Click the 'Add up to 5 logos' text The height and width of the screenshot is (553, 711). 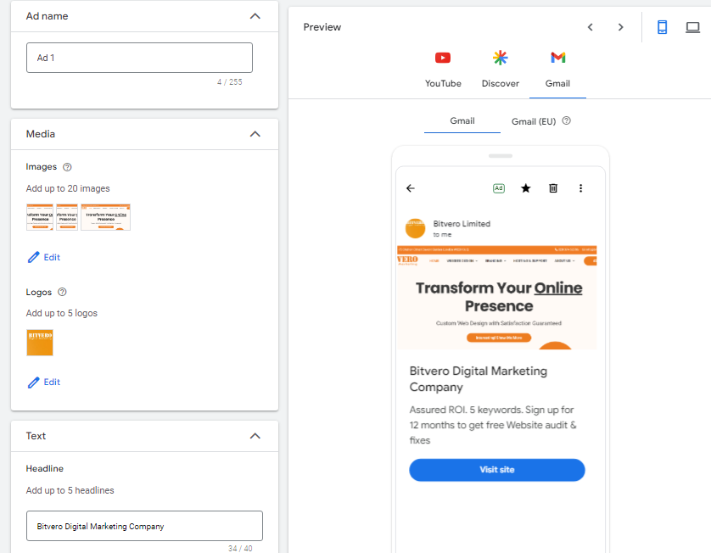(61, 313)
